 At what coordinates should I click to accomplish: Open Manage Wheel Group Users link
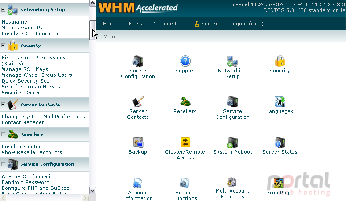coord(37,75)
